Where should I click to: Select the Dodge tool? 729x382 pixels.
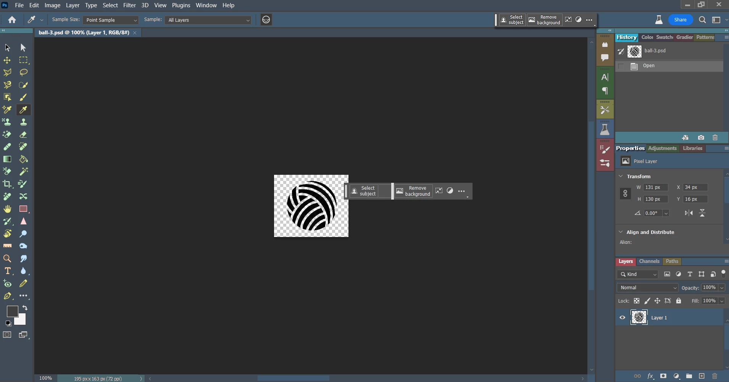(x=23, y=234)
